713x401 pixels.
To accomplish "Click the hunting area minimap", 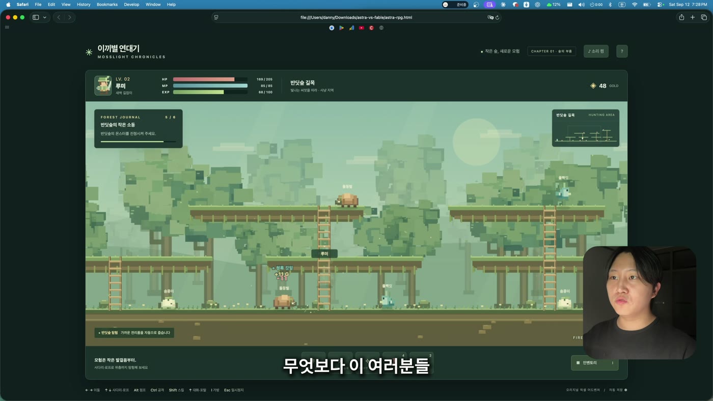I will tap(586, 128).
